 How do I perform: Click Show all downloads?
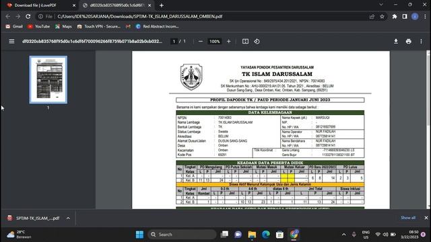tap(408, 218)
